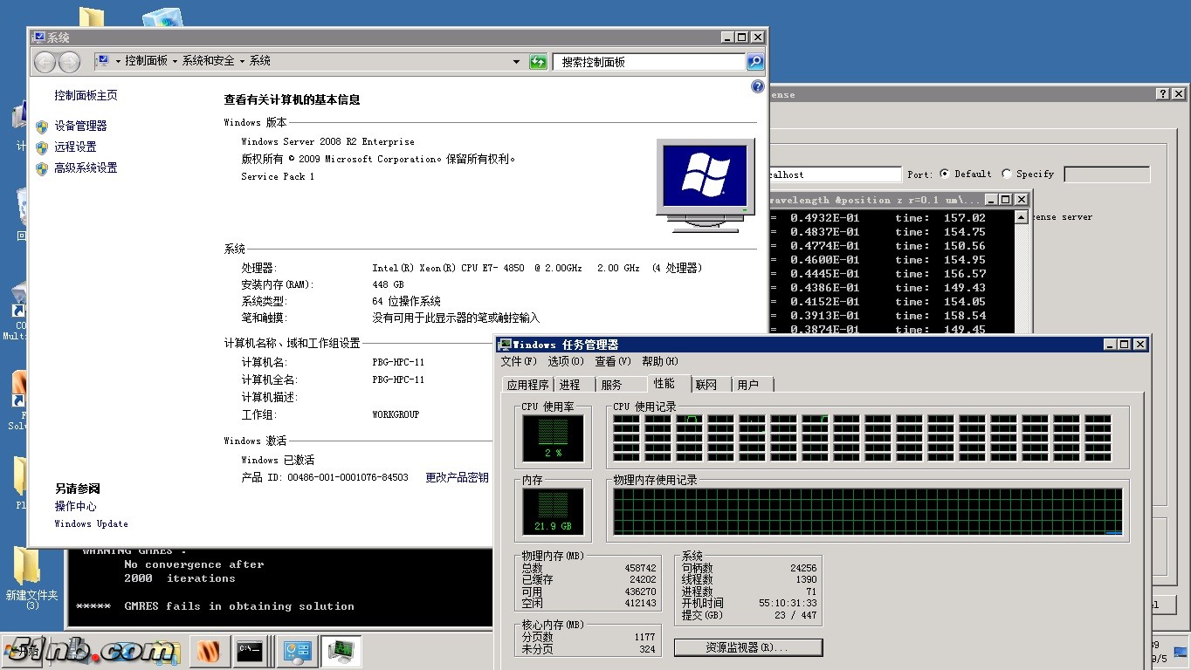Click the back navigation arrow in System window
Viewport: 1191px width, 670px height.
coord(45,62)
